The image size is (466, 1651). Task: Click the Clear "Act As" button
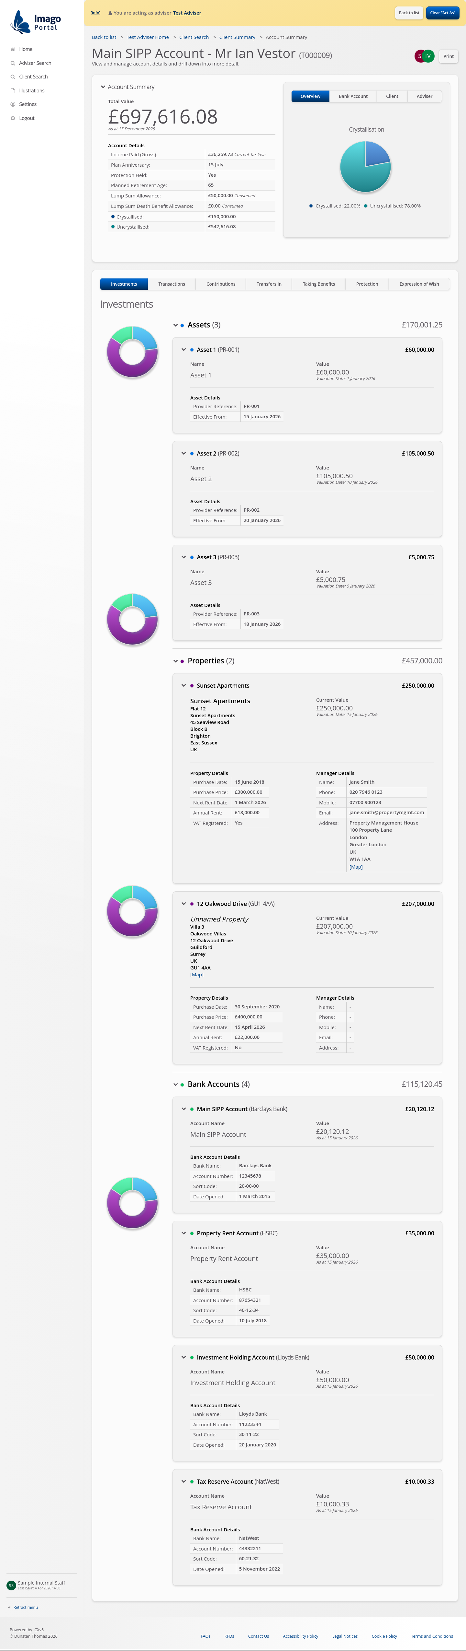point(443,13)
